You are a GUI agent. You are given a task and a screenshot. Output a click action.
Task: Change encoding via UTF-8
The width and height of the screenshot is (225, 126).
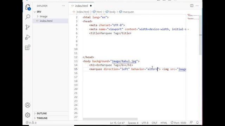click(145, 123)
